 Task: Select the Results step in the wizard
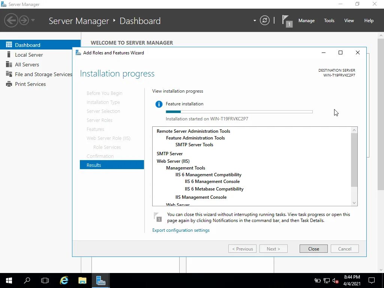(x=112, y=165)
